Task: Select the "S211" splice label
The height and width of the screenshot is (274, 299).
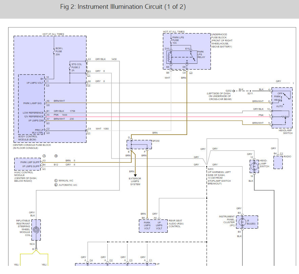Action: pos(250,93)
